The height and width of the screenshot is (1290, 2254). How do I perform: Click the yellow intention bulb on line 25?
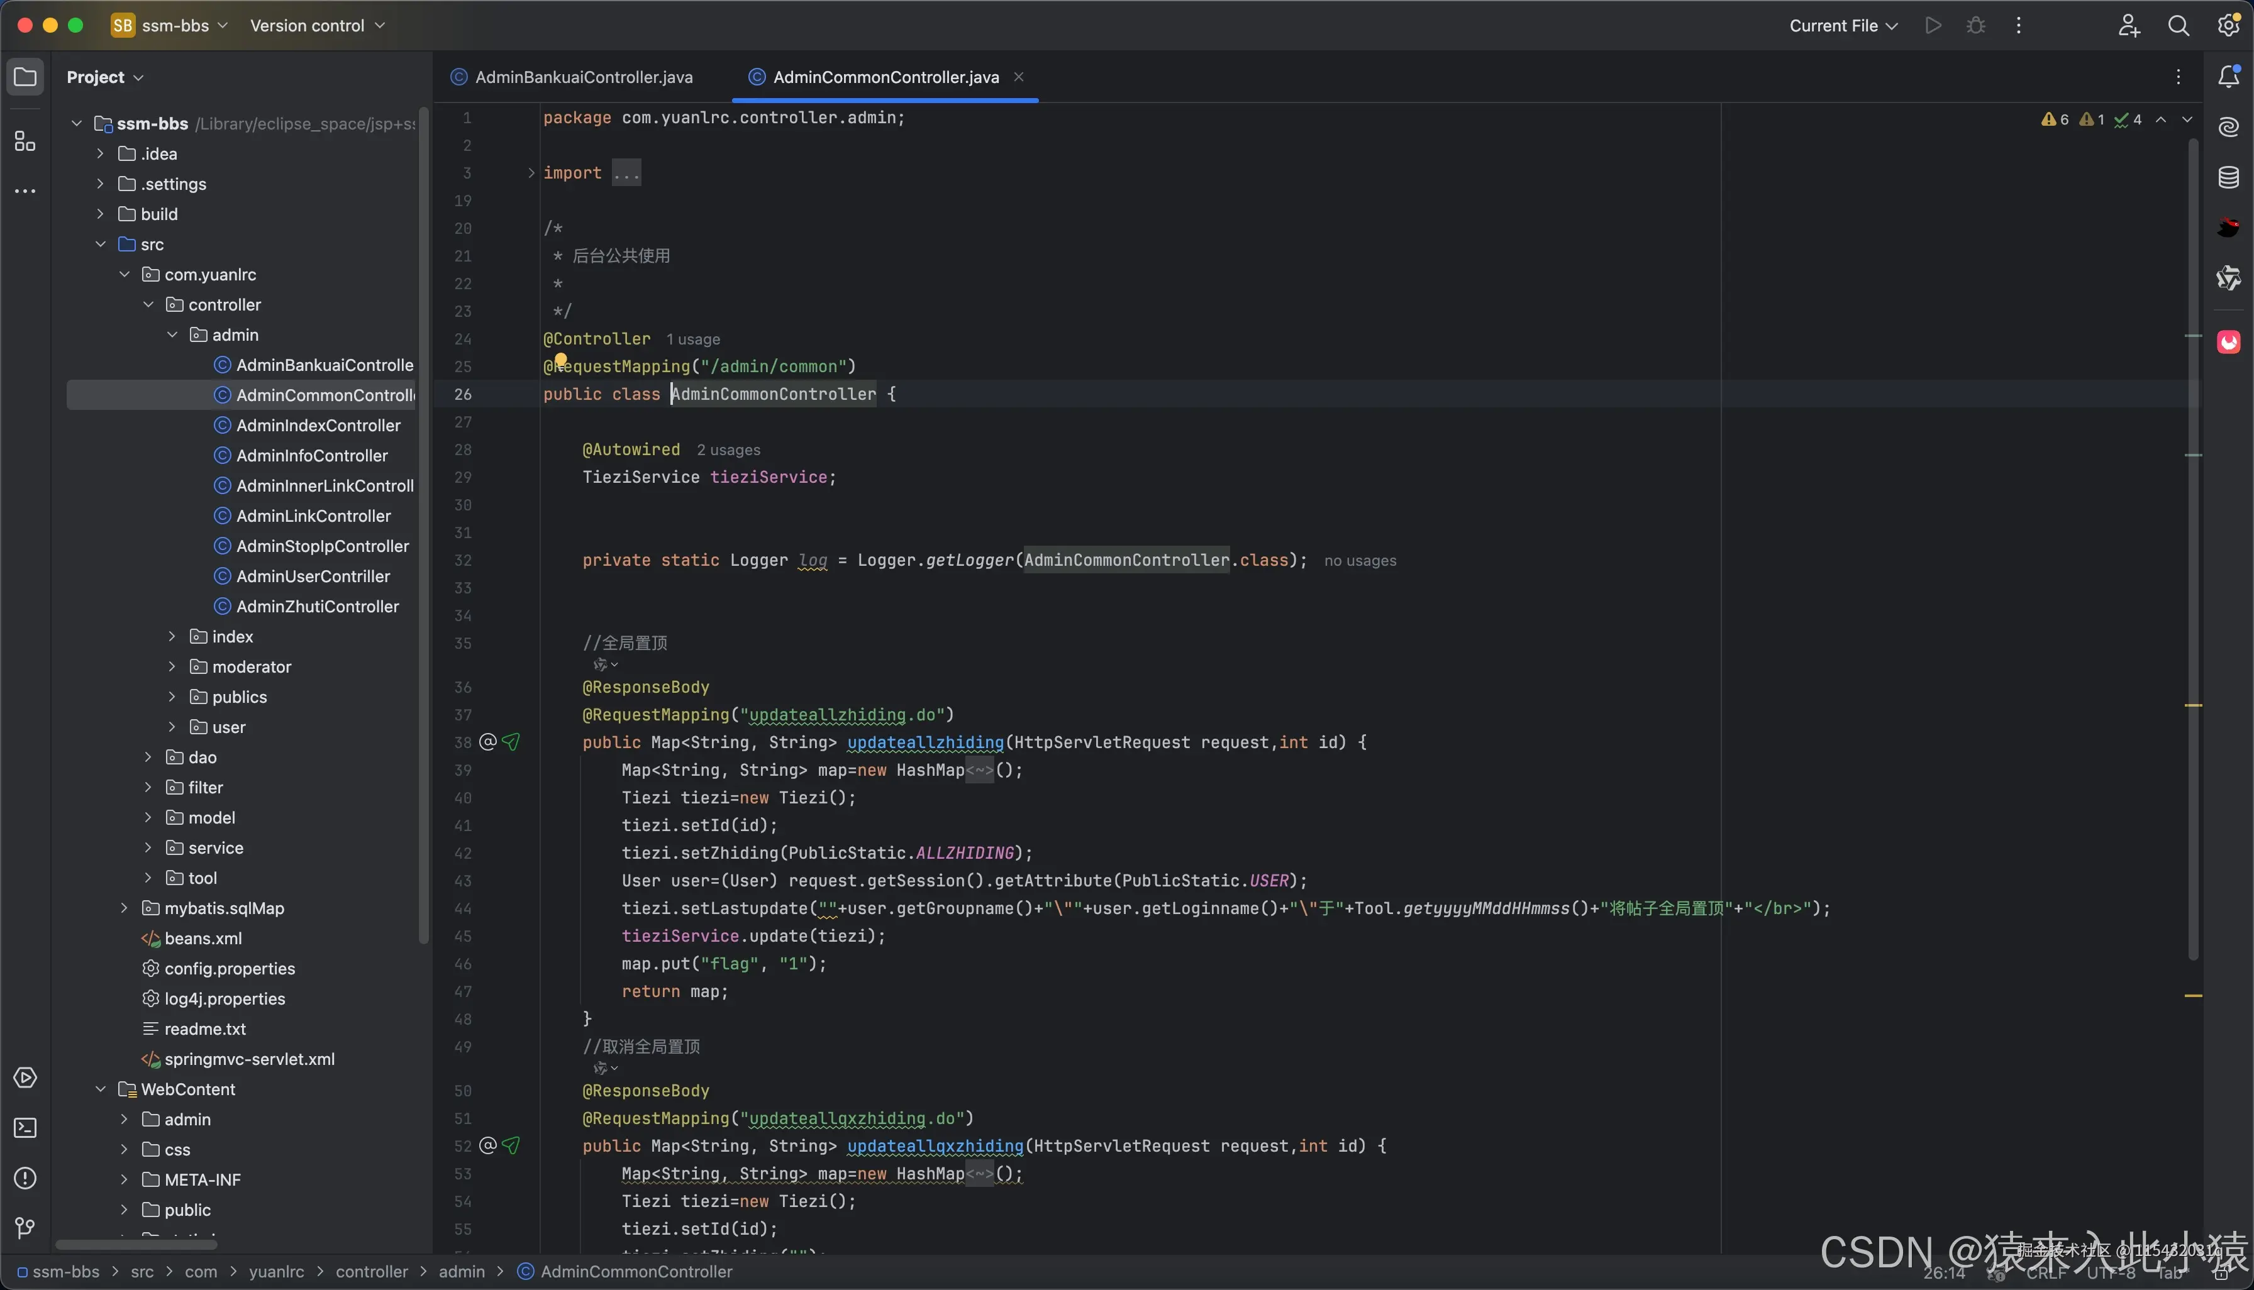coord(560,361)
